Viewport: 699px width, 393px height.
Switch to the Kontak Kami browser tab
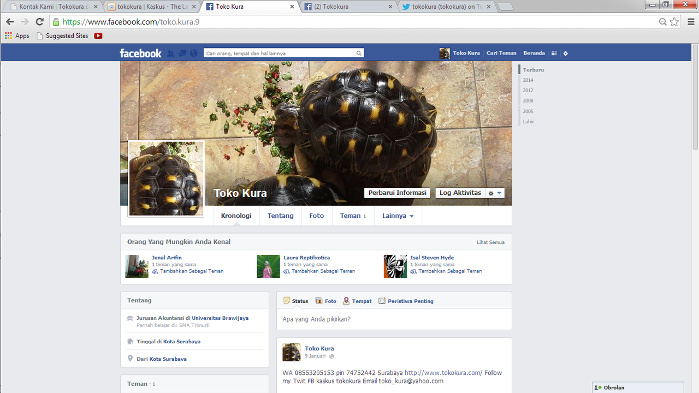[53, 7]
